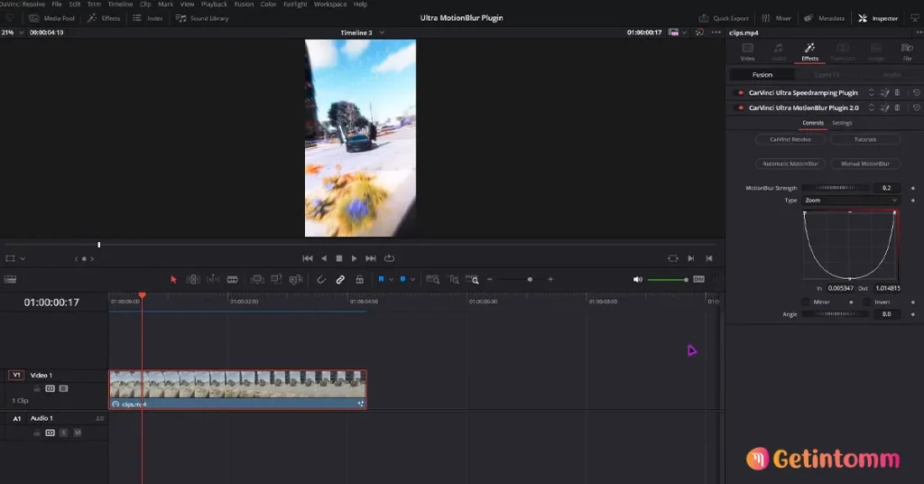The width and height of the screenshot is (924, 484).
Task: Select the Blade Edit Mode tool
Action: click(232, 279)
